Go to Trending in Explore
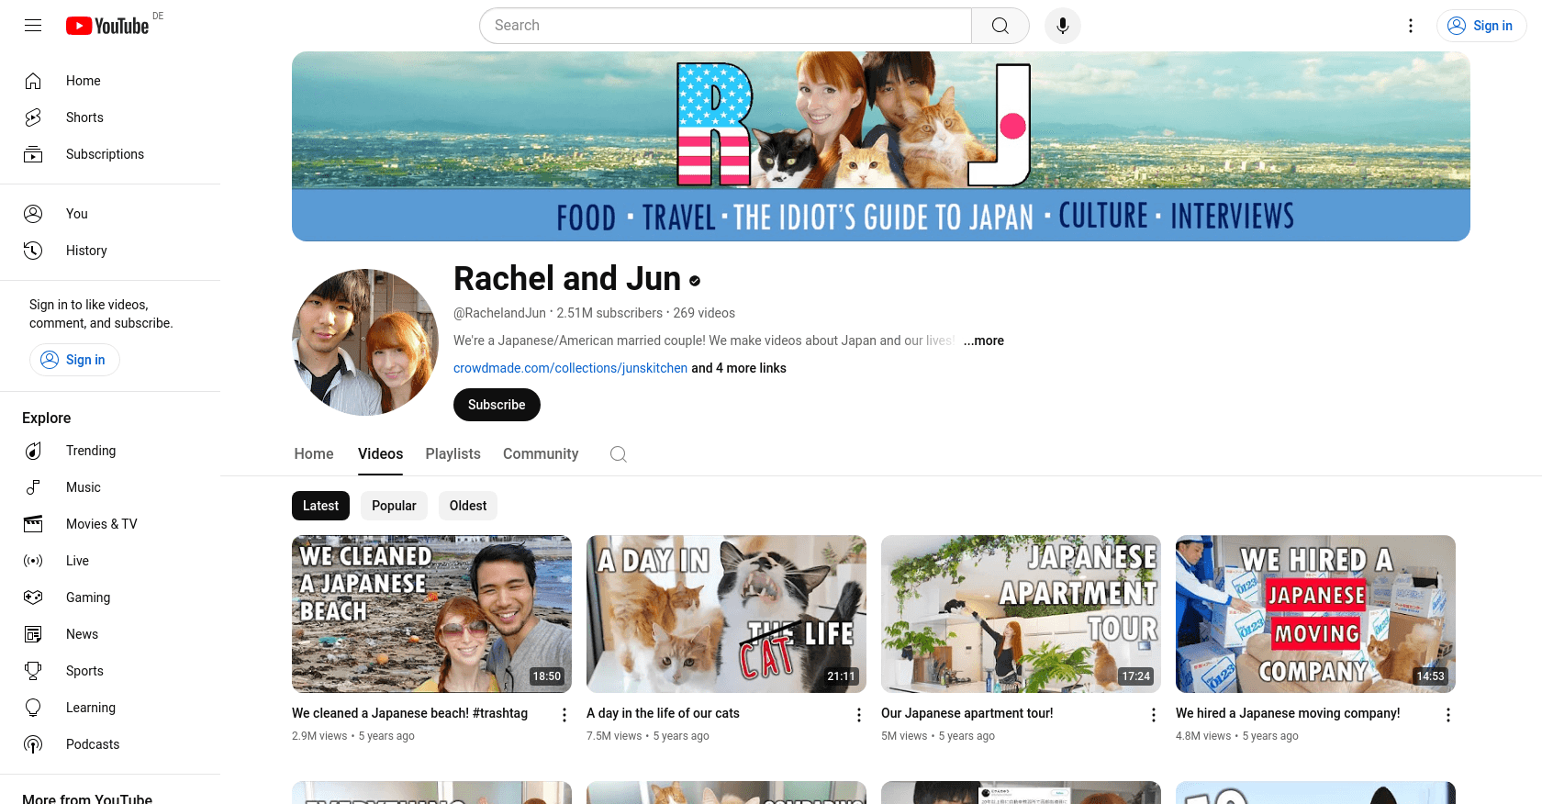The image size is (1542, 804). pyautogui.click(x=91, y=451)
